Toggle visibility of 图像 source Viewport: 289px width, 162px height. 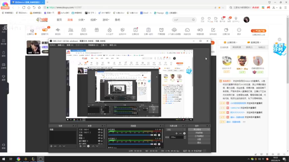pyautogui.click(x=99, y=135)
